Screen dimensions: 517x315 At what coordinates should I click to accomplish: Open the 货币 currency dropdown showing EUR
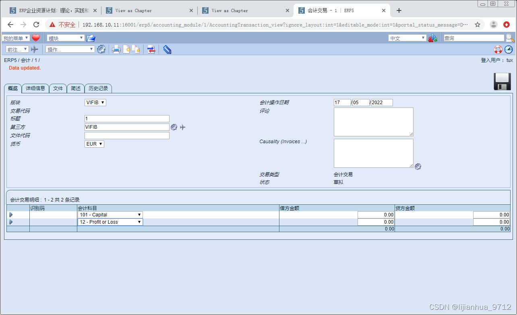[94, 144]
